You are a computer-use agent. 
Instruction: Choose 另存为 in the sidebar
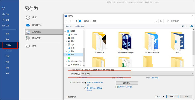point(8,45)
